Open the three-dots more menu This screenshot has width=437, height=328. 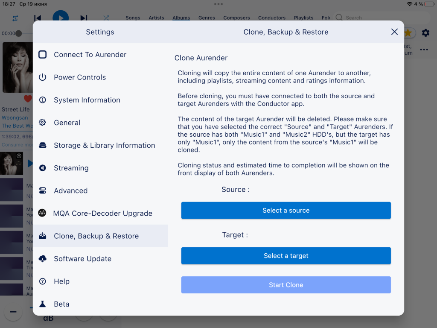pos(424,50)
